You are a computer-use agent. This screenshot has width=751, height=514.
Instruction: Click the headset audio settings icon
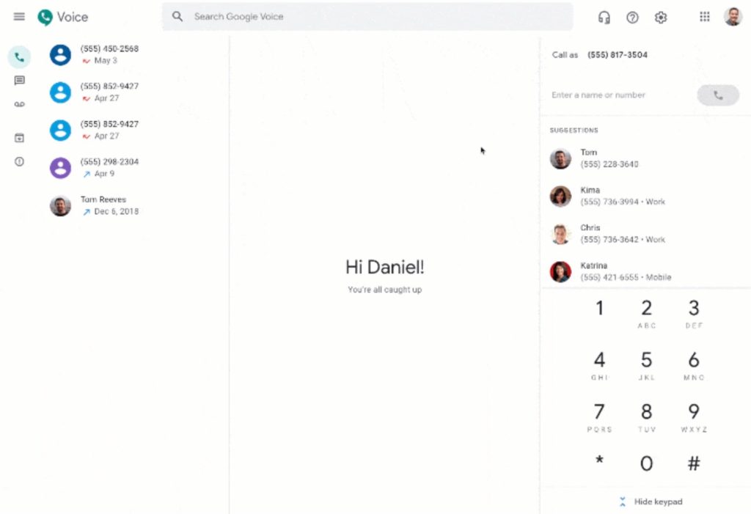(604, 18)
